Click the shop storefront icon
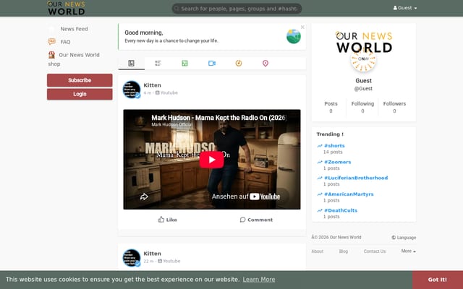This screenshot has height=289, width=463. [51, 55]
